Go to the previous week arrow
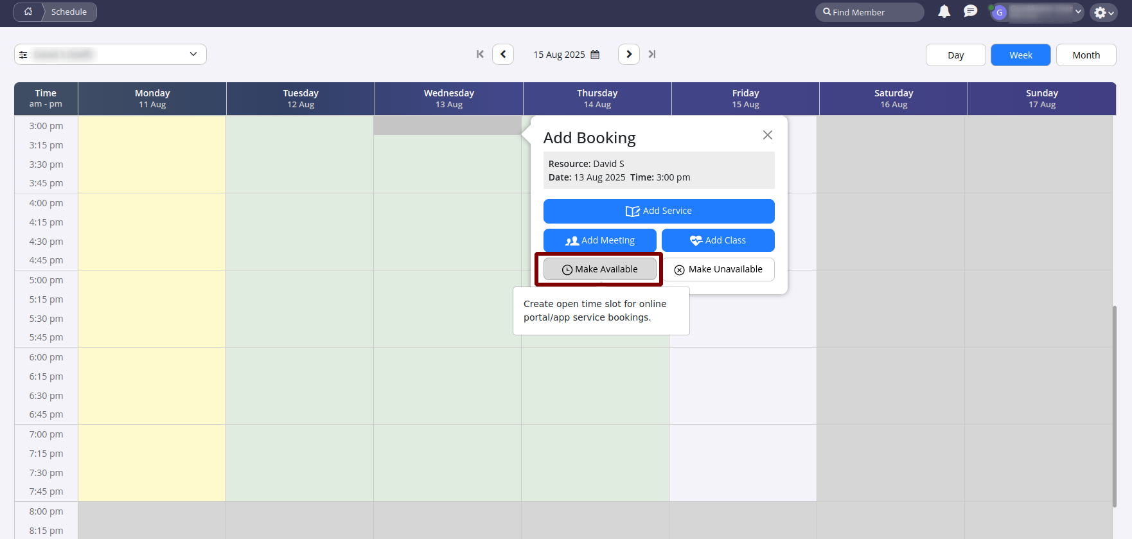Image resolution: width=1132 pixels, height=539 pixels. [503, 55]
